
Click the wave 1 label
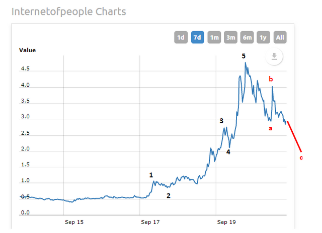tap(151, 175)
